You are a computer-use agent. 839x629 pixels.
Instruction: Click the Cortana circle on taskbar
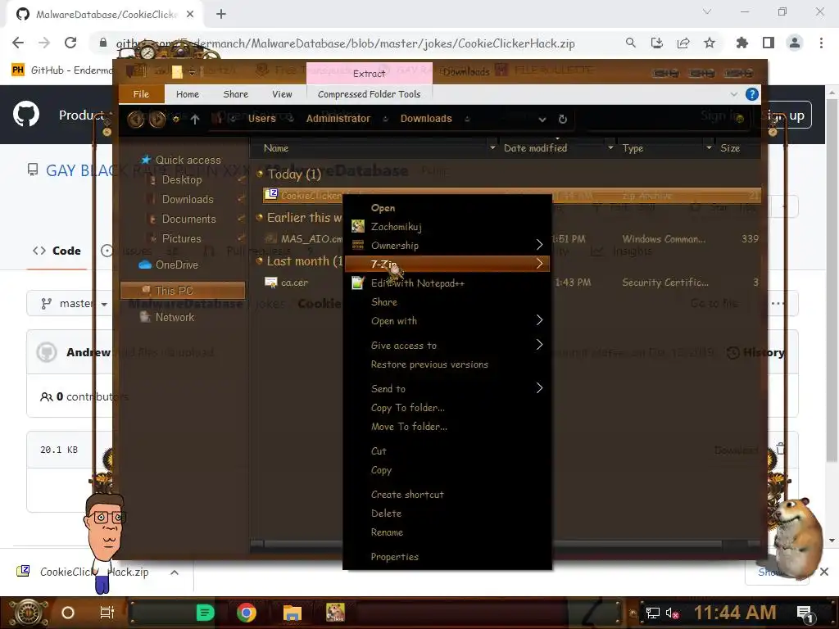point(68,613)
